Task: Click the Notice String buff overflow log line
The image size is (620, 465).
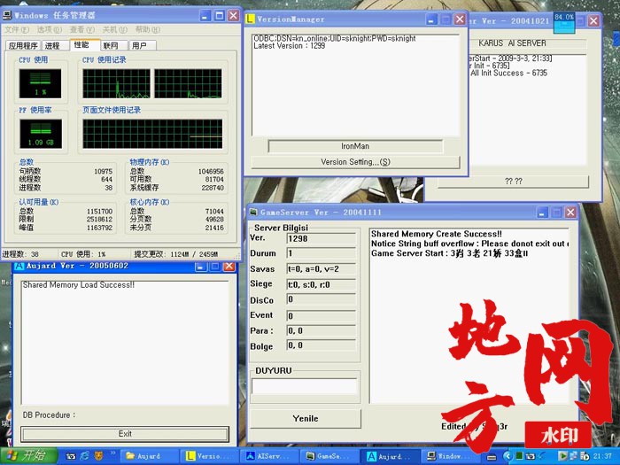Action: pyautogui.click(x=469, y=244)
